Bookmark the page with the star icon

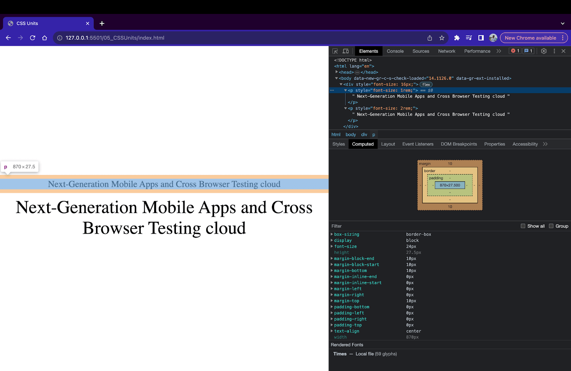click(x=441, y=37)
